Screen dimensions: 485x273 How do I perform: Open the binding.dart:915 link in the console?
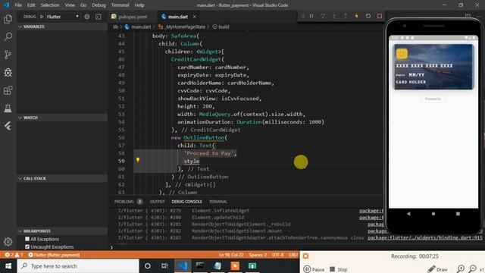coord(424,237)
